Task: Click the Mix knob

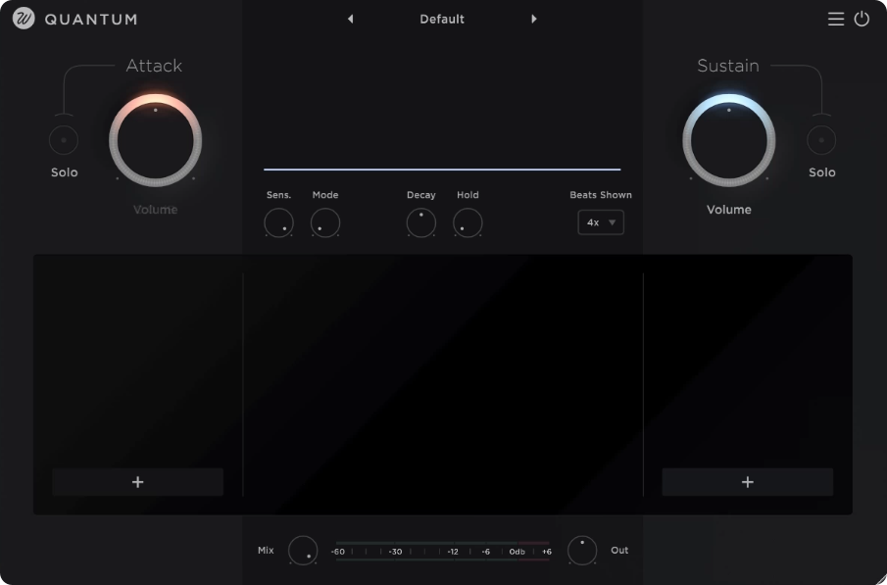Action: pos(303,551)
